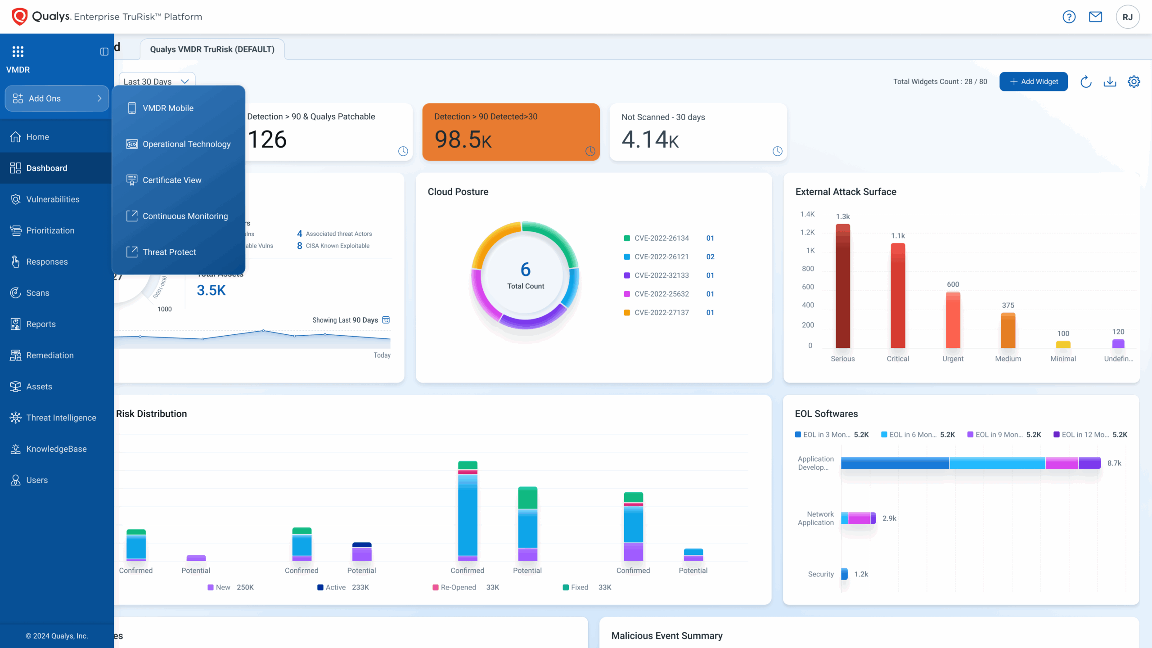Click the Serious bar in External Attack Surface

click(843, 286)
